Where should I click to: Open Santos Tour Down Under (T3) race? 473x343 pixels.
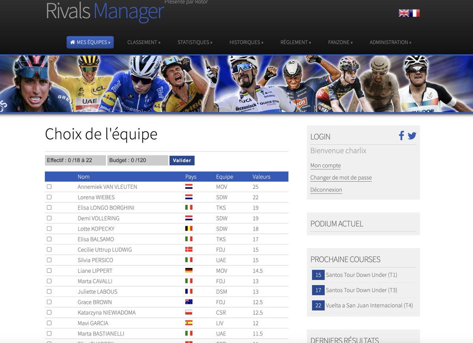pos(361,290)
